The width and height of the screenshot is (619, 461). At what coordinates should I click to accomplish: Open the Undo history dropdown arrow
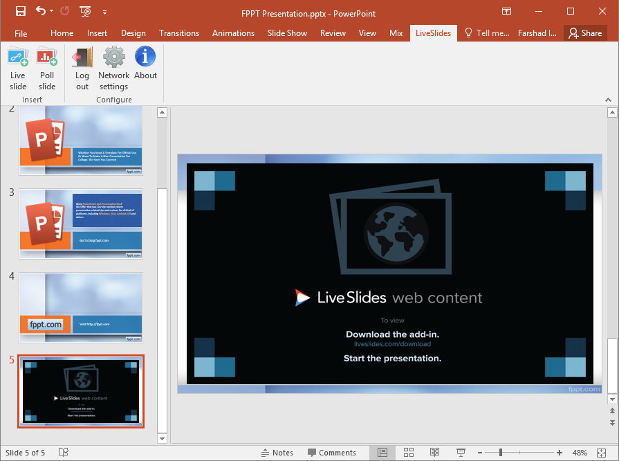click(52, 11)
